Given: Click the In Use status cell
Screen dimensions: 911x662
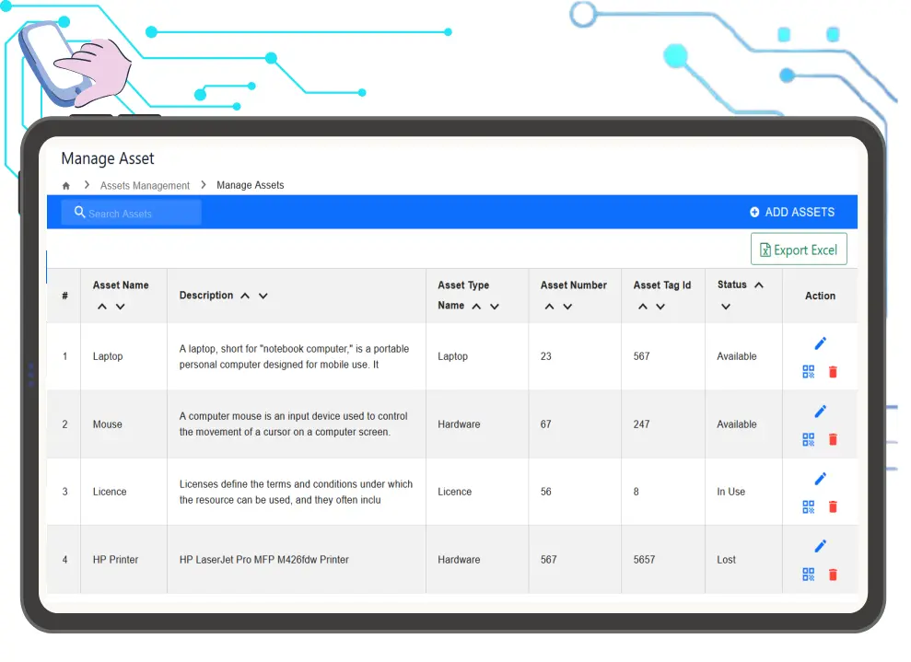Looking at the screenshot, I should click(x=730, y=492).
